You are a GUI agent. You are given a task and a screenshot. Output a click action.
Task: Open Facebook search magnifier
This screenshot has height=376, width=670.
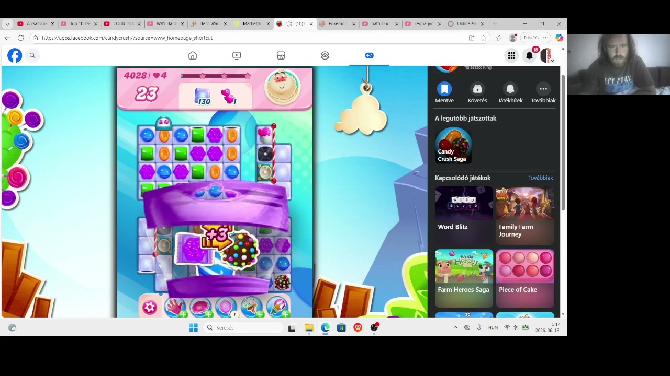coord(32,55)
